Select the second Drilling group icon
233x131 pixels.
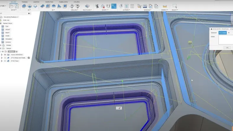click(77, 6)
